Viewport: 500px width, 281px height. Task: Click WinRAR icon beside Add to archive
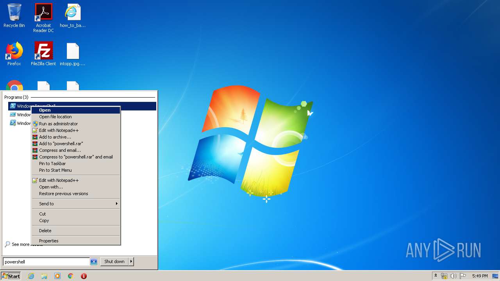coord(35,137)
